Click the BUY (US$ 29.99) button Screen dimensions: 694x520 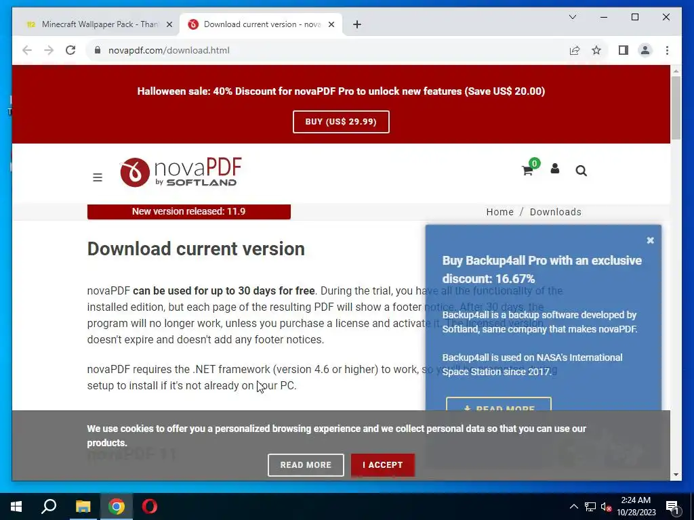coord(341,122)
